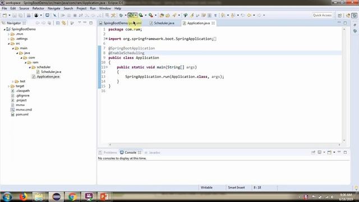
Task: Expand the .mvn folder
Action: 9,34
